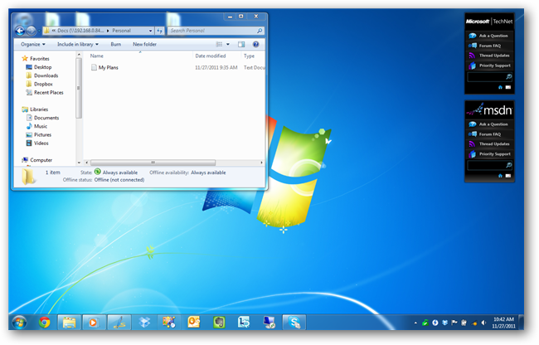Click Burn in the Explorer toolbar
Image resolution: width=539 pixels, height=345 pixels.
(116, 44)
